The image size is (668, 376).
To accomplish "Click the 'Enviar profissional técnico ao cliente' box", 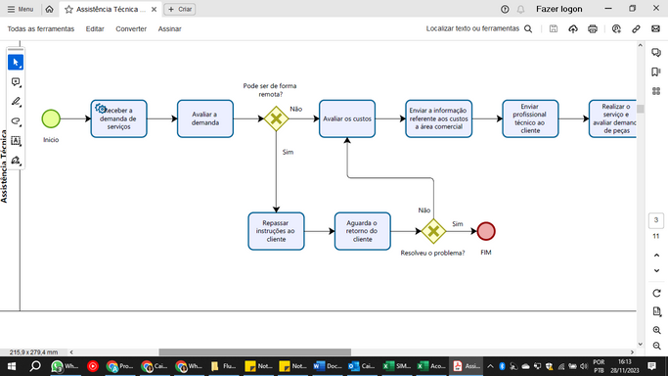I will (530, 118).
